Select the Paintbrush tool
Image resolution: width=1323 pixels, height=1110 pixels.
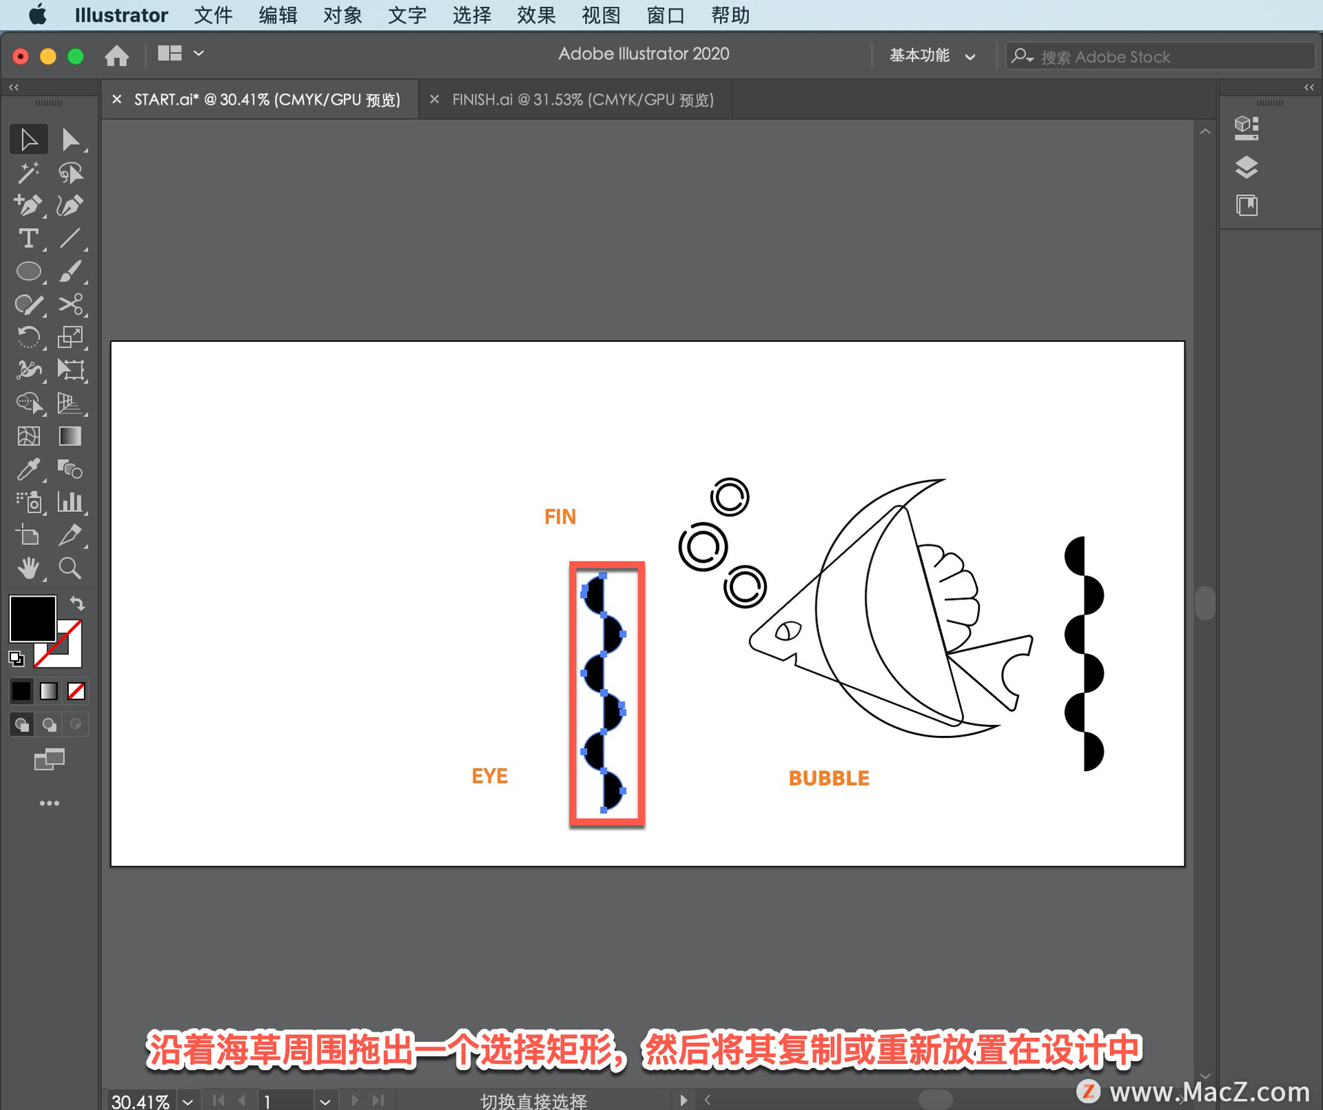(x=70, y=271)
